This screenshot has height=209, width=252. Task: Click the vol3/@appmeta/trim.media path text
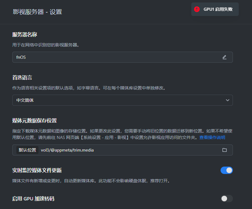click(67, 150)
